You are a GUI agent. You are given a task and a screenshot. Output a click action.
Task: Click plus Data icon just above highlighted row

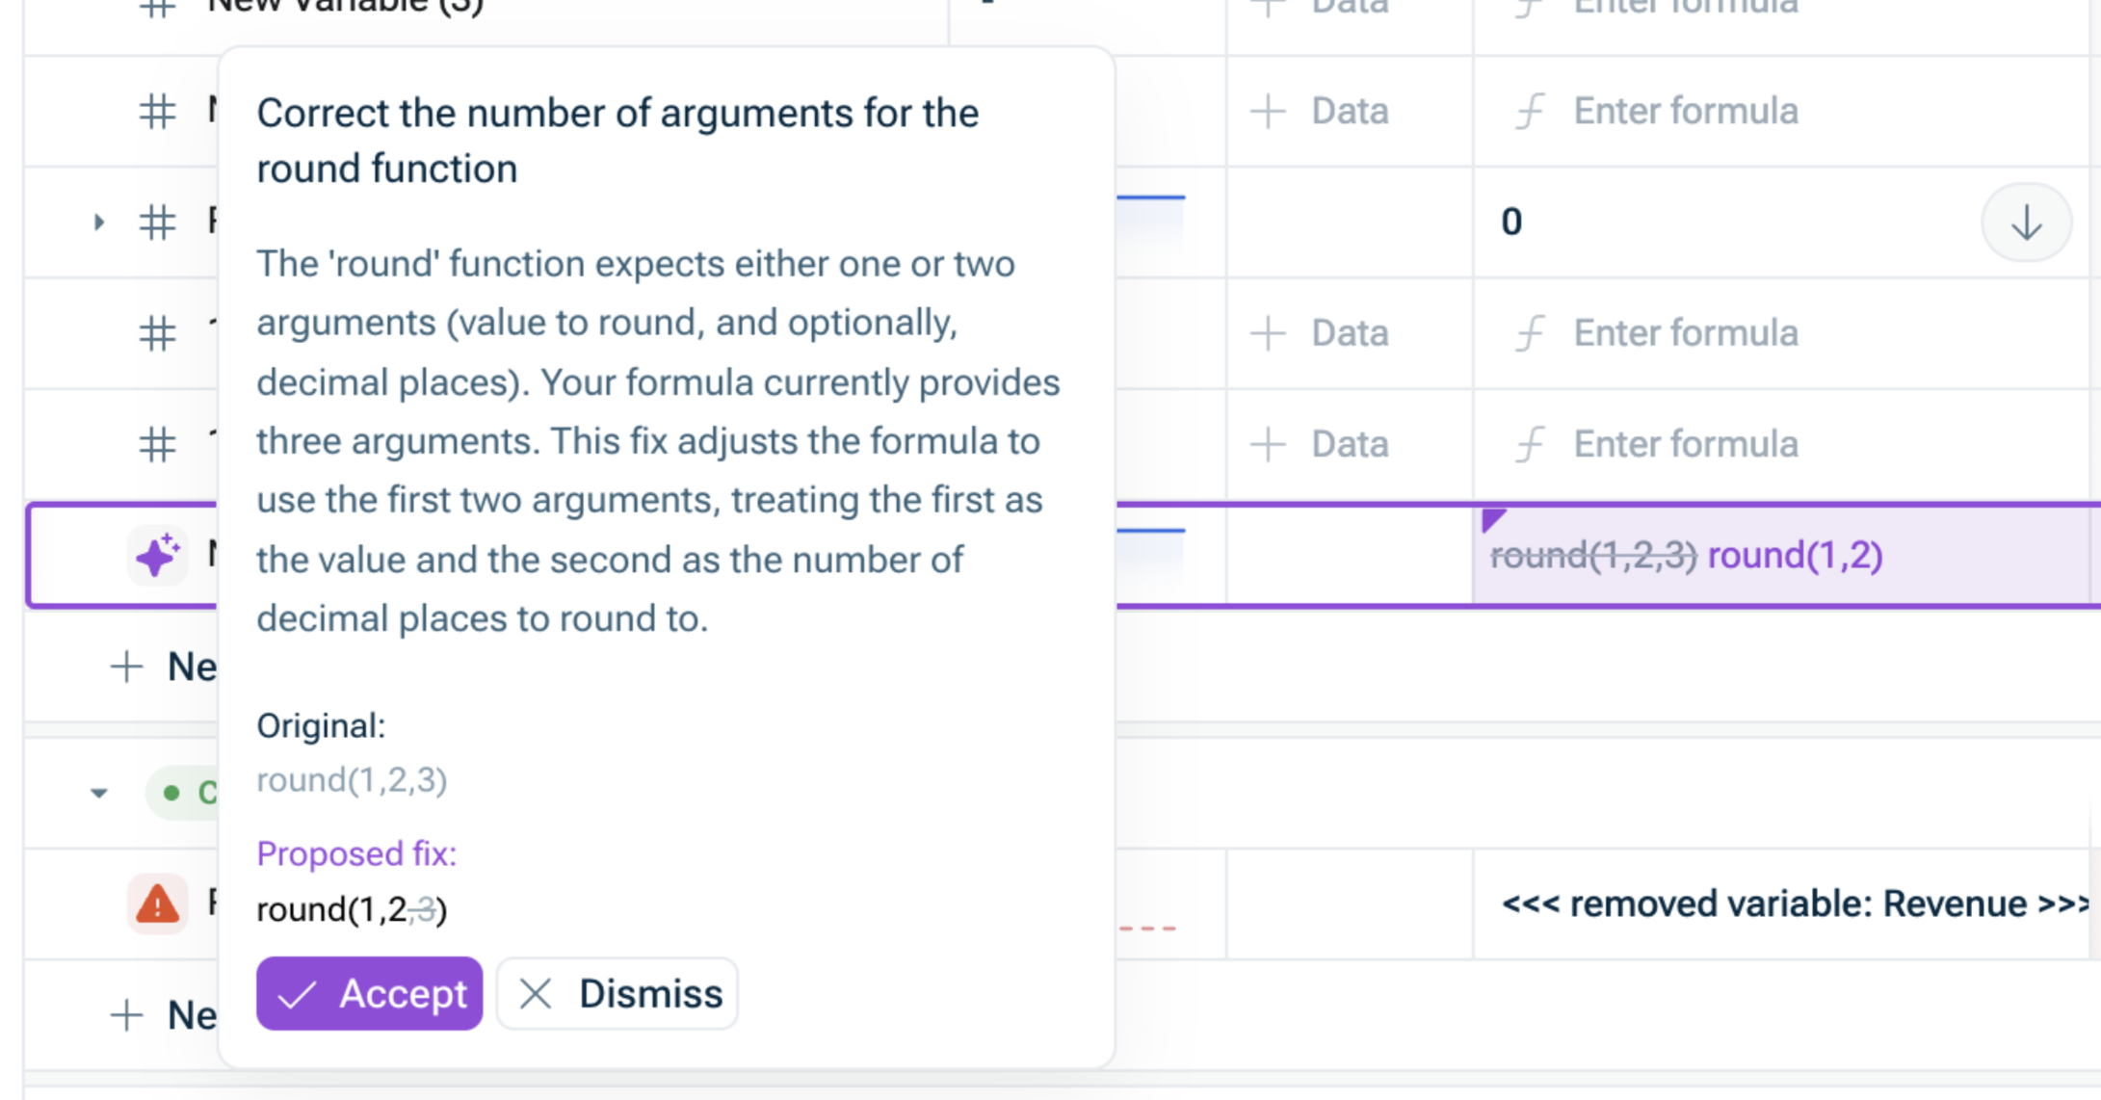click(1268, 445)
